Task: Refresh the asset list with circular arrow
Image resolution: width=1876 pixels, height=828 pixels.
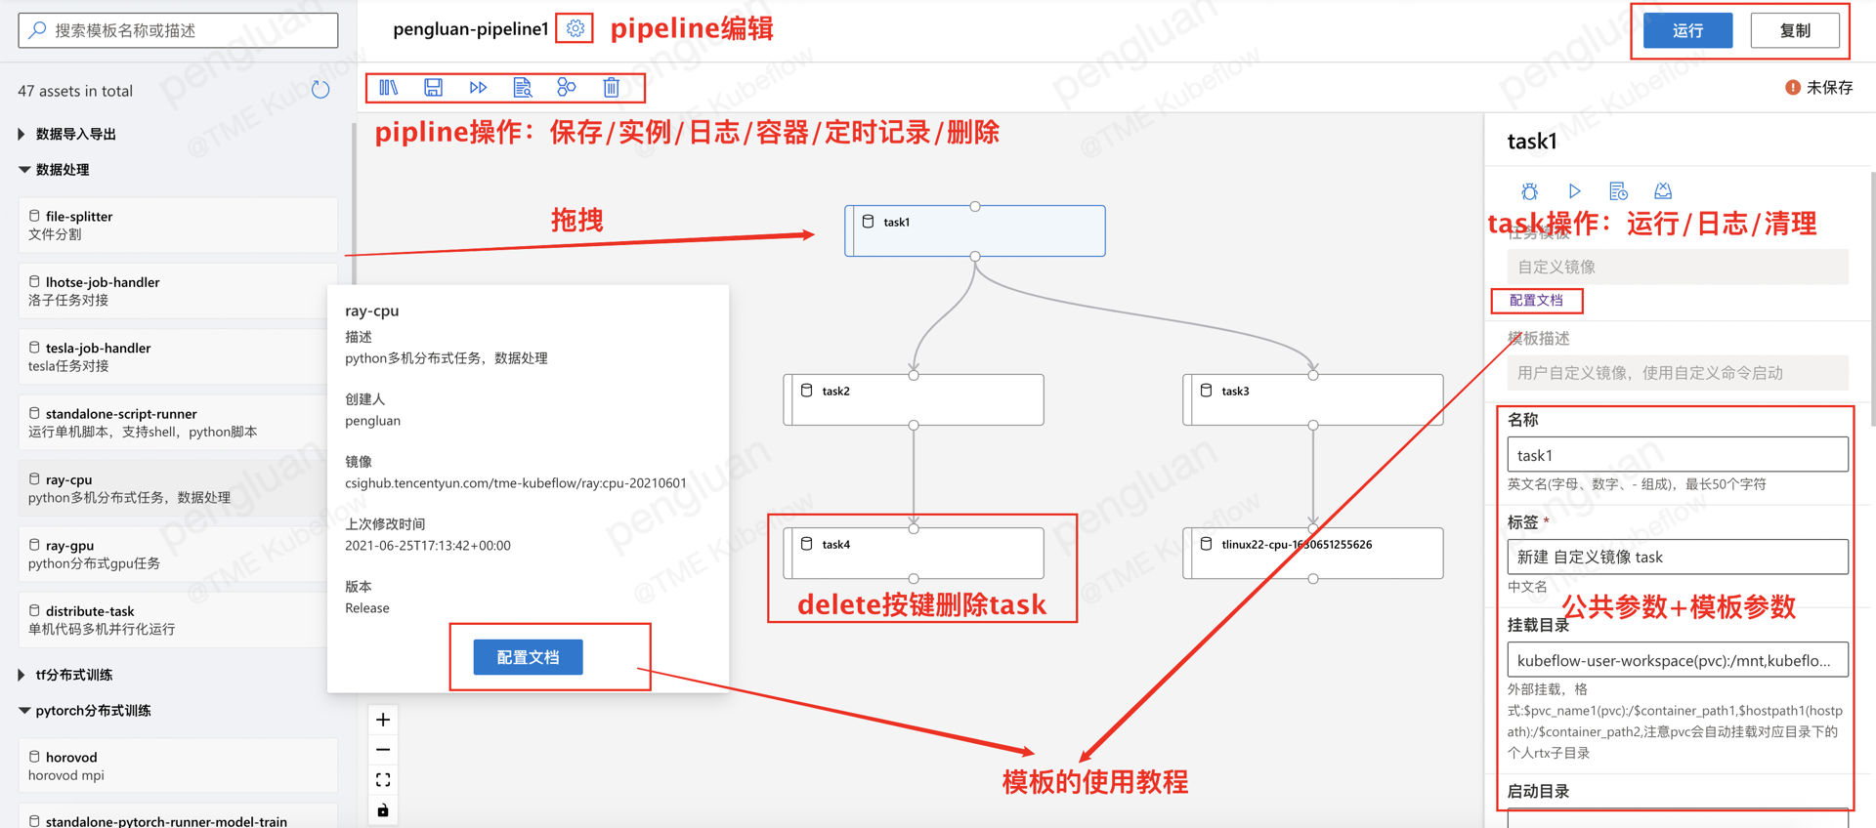Action: point(320,90)
